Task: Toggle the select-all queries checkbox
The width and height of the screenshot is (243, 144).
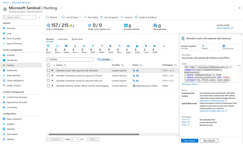Action: point(49,65)
